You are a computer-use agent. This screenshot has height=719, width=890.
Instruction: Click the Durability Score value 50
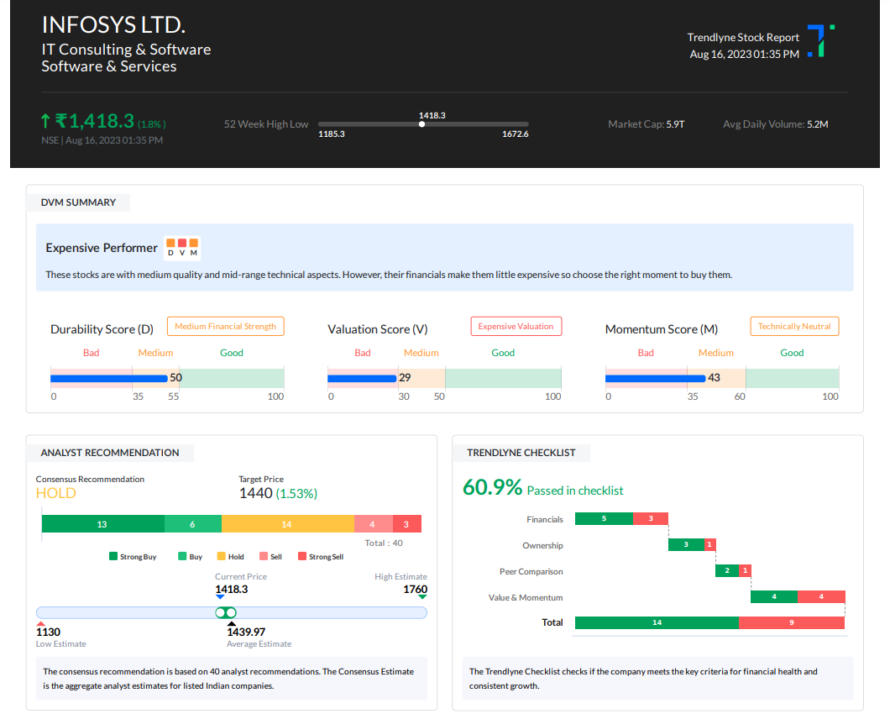pos(176,378)
